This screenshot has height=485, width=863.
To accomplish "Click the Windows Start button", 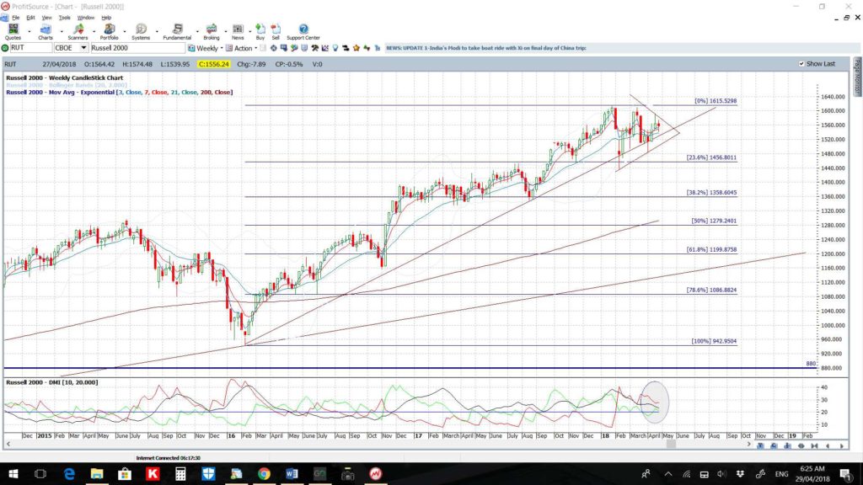I will pyautogui.click(x=13, y=474).
